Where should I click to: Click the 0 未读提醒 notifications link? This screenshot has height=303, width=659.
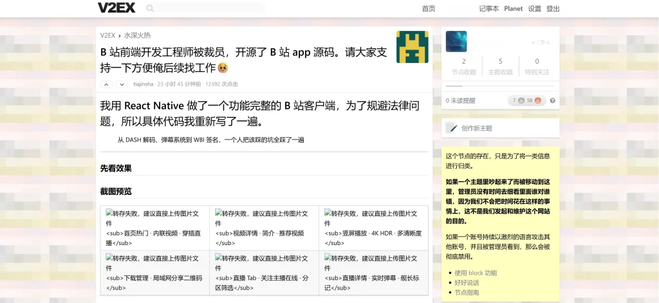click(461, 100)
